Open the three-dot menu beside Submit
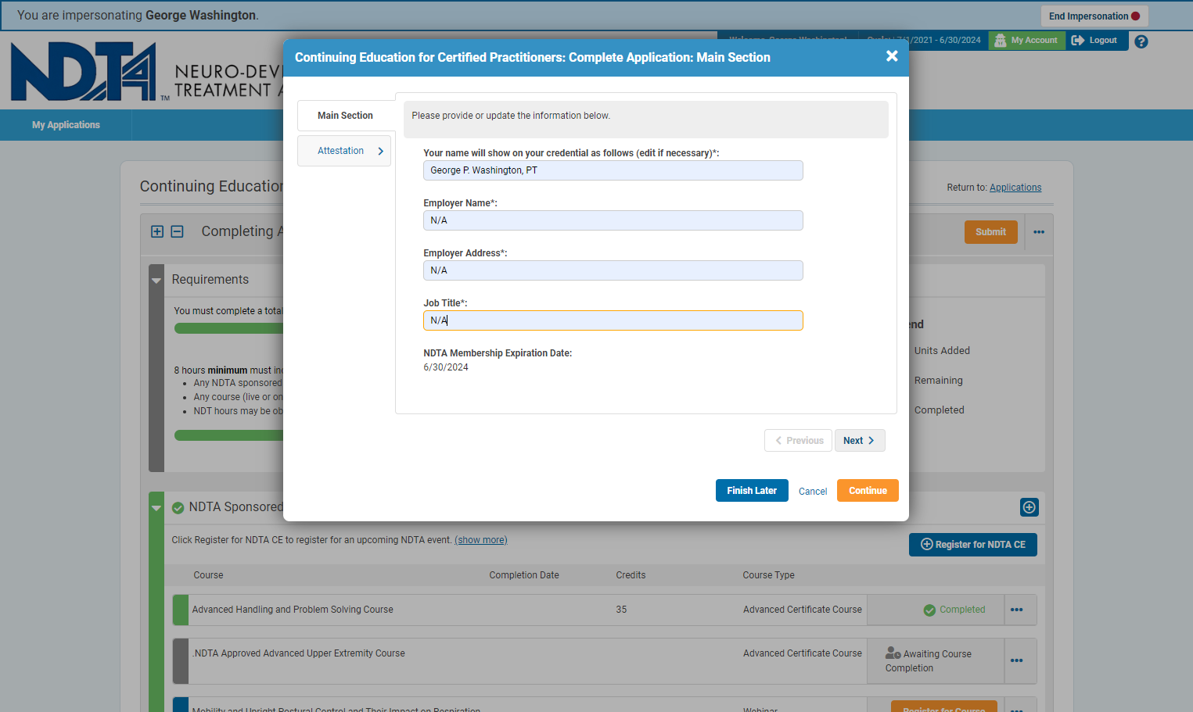 click(x=1039, y=232)
